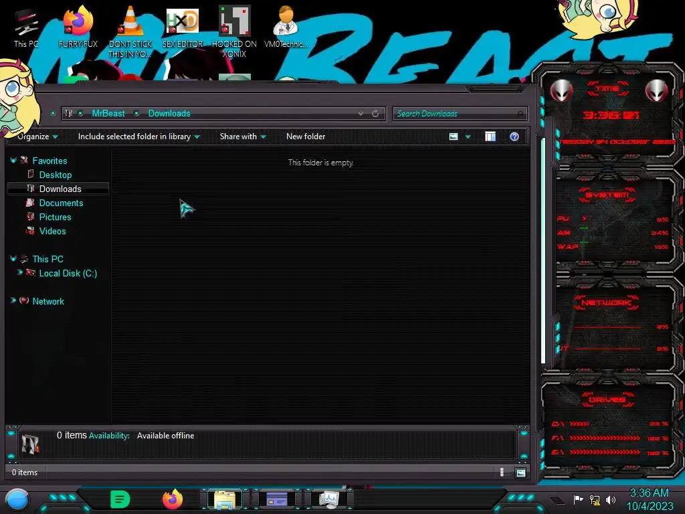Screen dimensions: 685x514
Task: Click the refresh icon in the address bar
Action: pos(375,114)
